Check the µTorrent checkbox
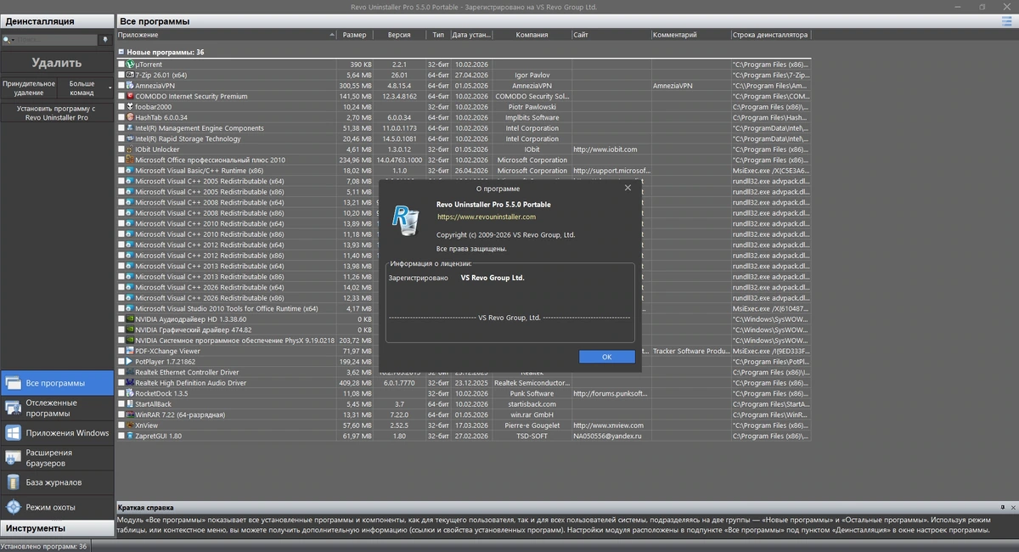This screenshot has width=1019, height=552. pyautogui.click(x=121, y=65)
